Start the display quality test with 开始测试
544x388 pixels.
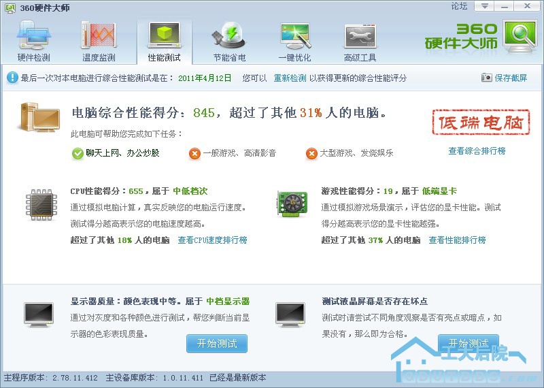(x=217, y=344)
